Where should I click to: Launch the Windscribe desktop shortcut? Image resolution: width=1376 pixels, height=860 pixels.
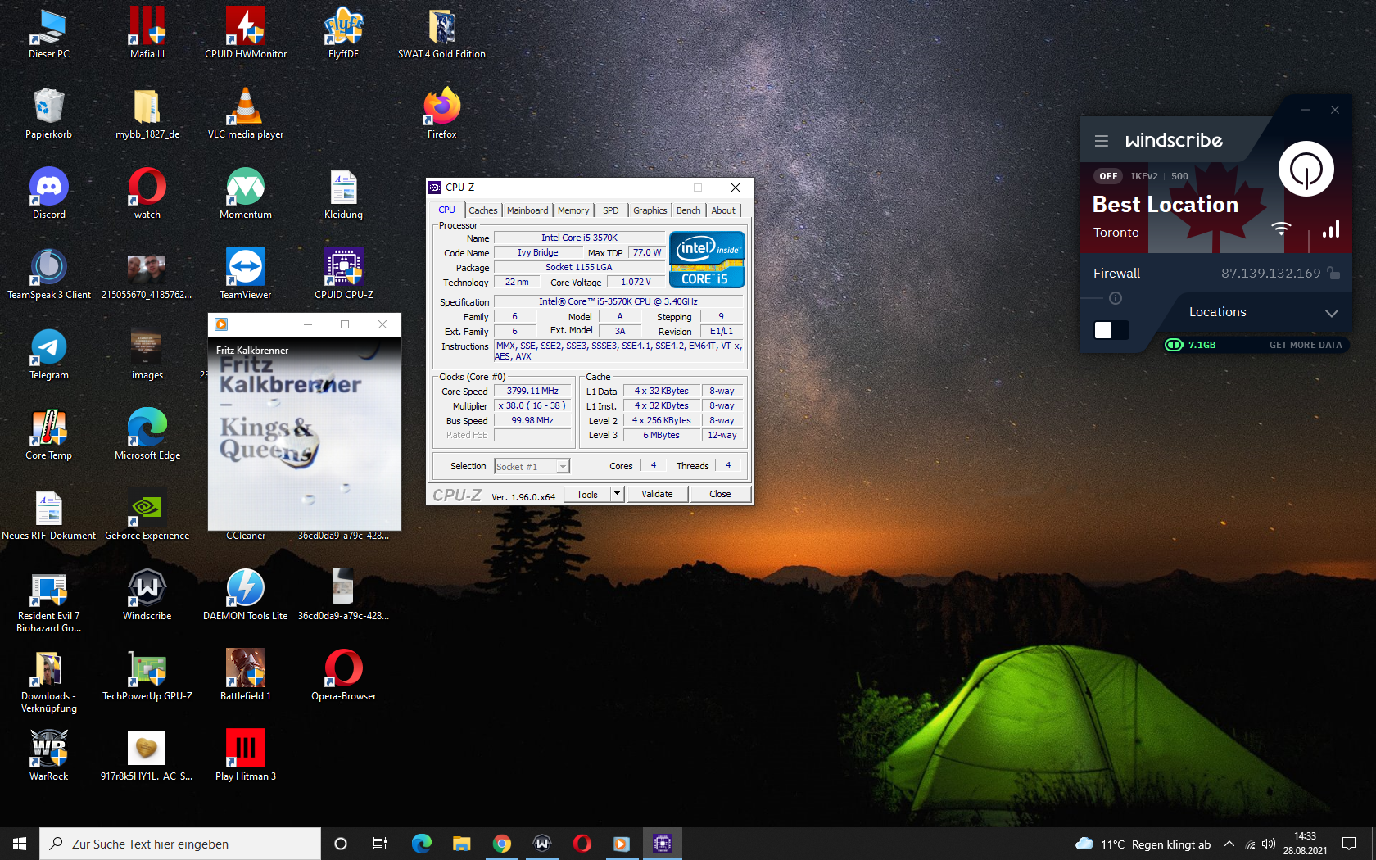[147, 595]
